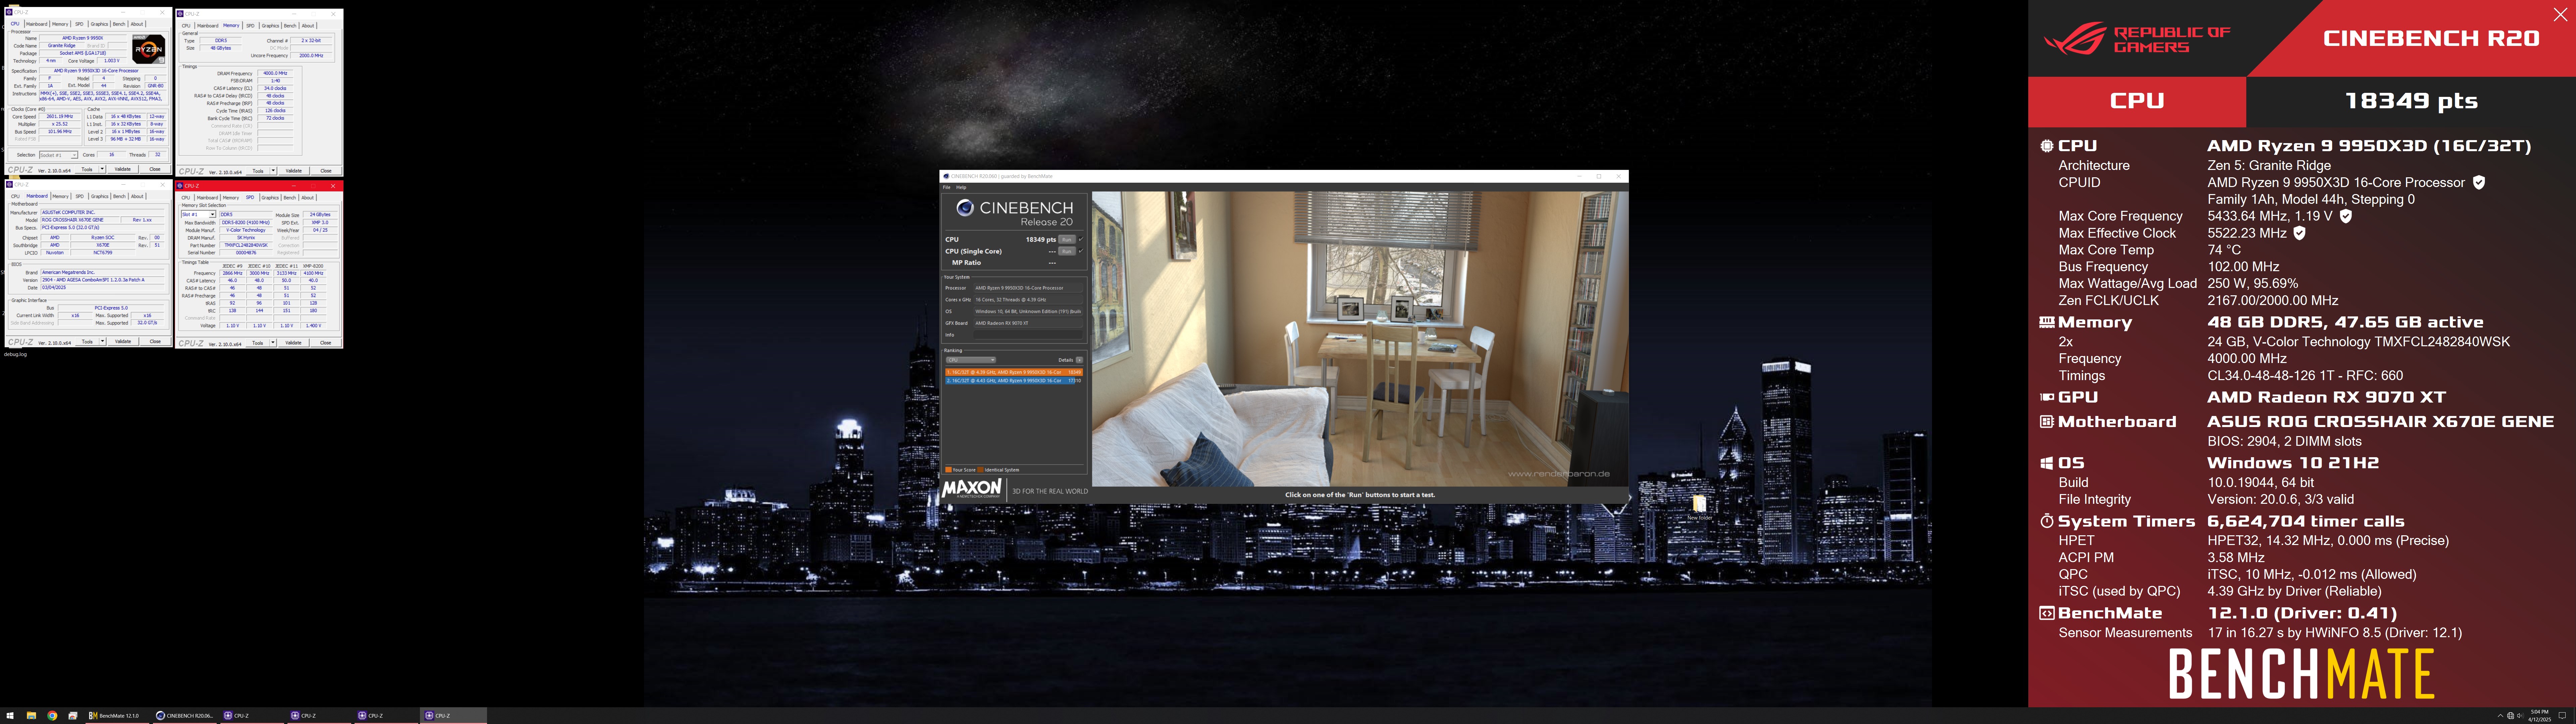Click Validate in the Mainboard CPU-Z window
The height and width of the screenshot is (724, 2576).
click(123, 342)
